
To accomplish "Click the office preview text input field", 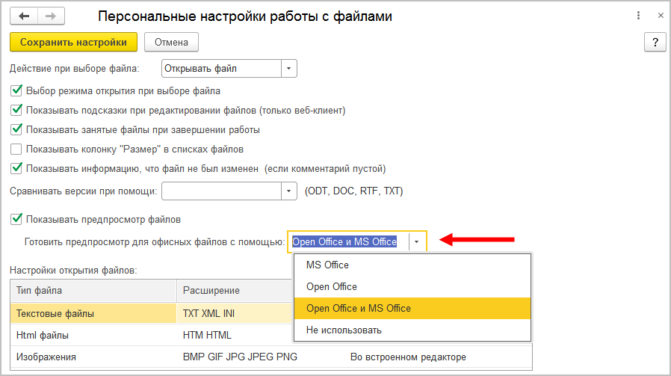I will pyautogui.click(x=348, y=241).
